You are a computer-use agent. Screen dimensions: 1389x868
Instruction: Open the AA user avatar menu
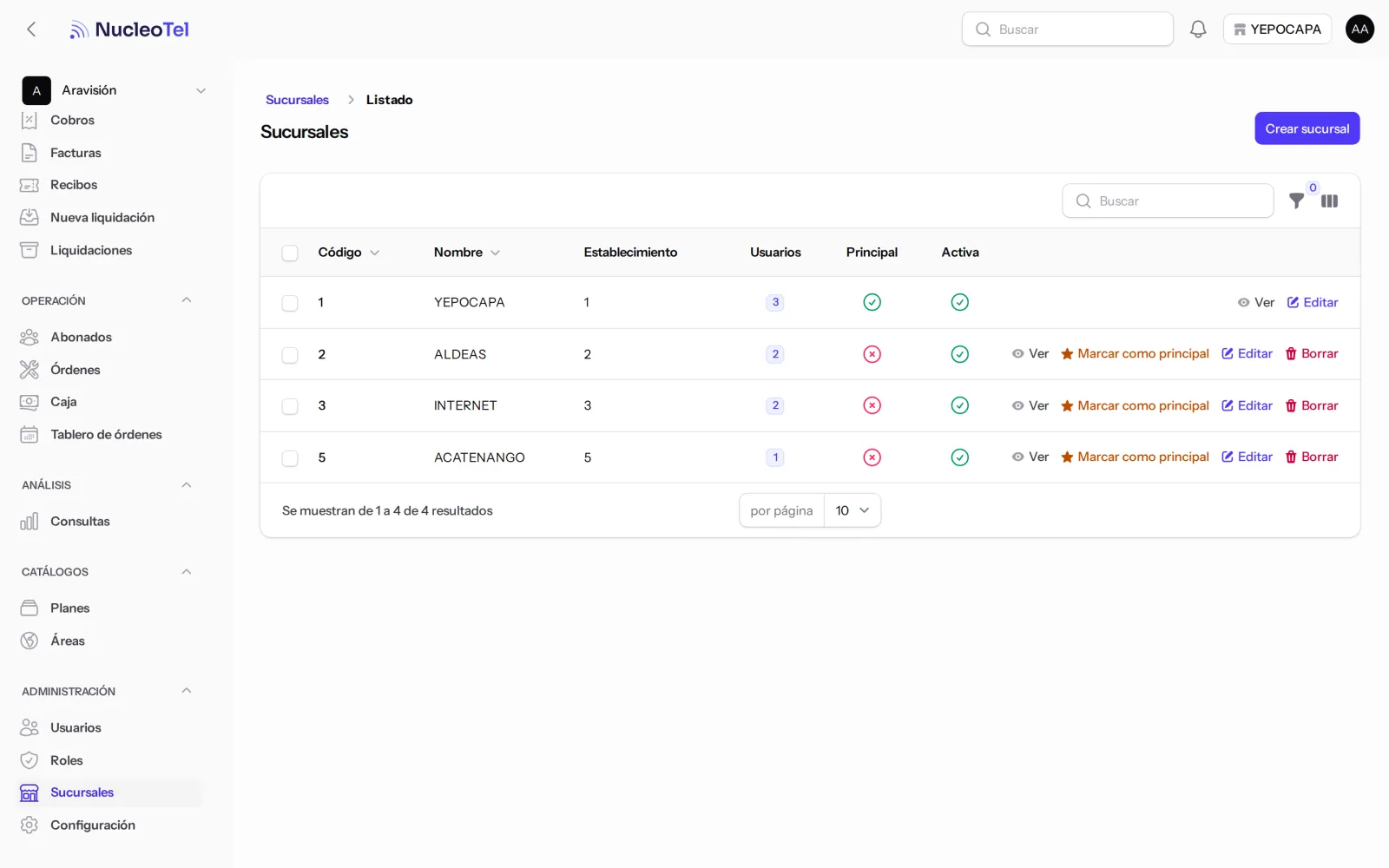pyautogui.click(x=1359, y=30)
